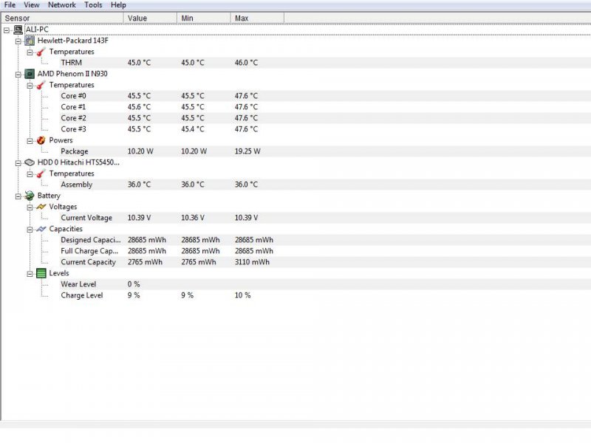This screenshot has height=443, width=591.
Task: Collapse Temperatures under AMD Phenom II
Action: point(30,86)
